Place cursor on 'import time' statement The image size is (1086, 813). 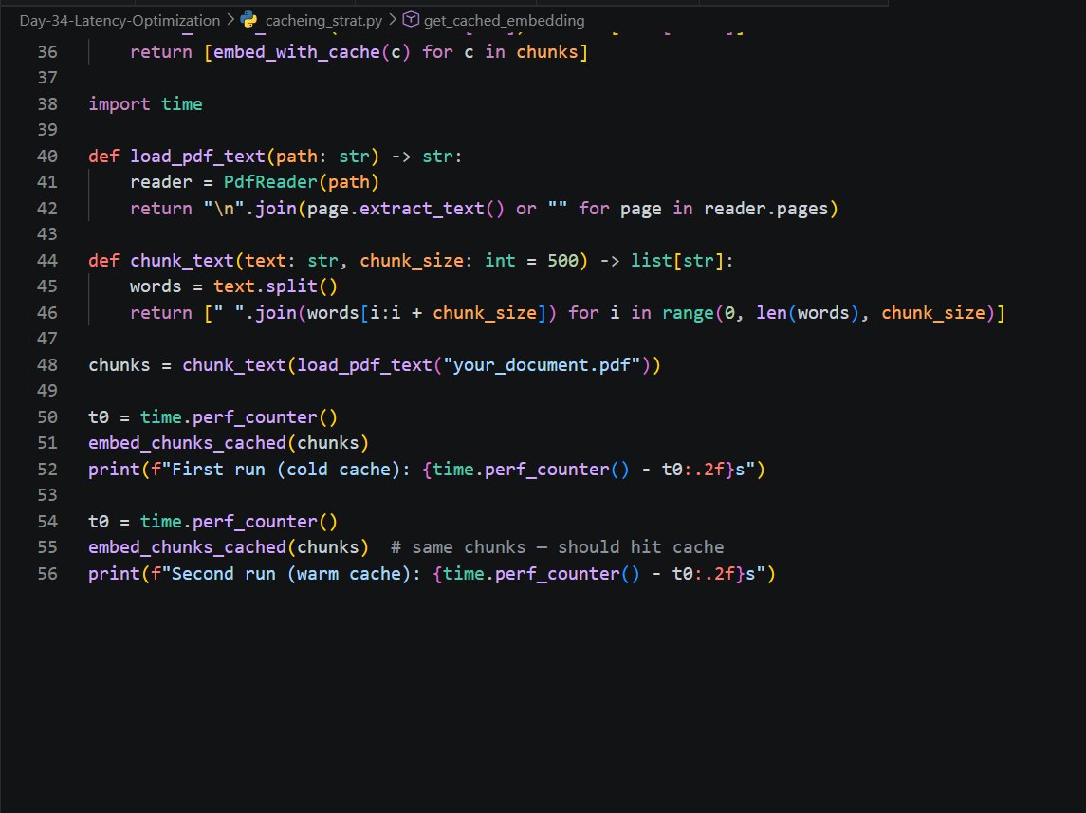(x=145, y=103)
